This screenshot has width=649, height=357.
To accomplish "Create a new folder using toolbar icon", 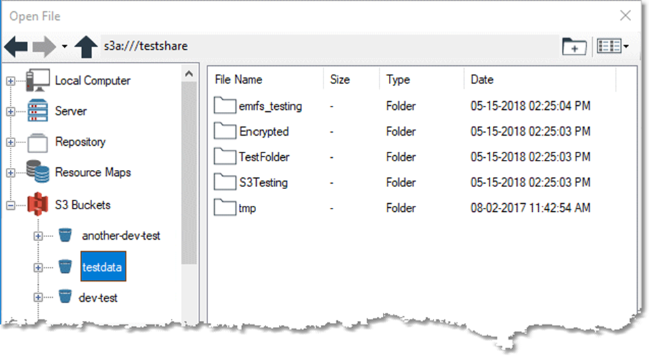I will pyautogui.click(x=574, y=47).
